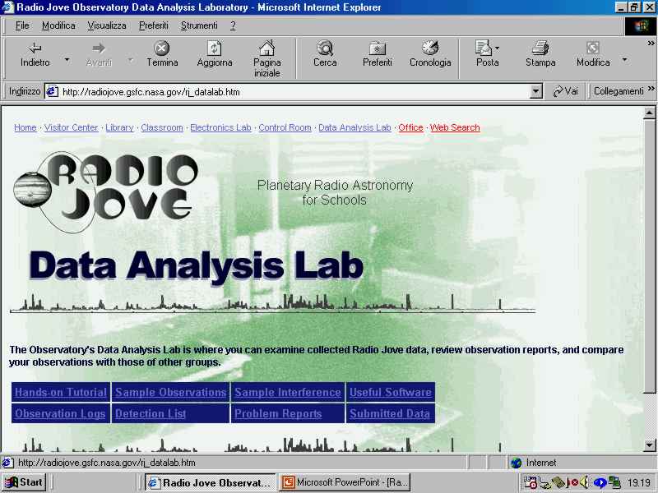Click the vertical scrollbar down arrow
Image resolution: width=658 pixels, height=493 pixels.
649,445
